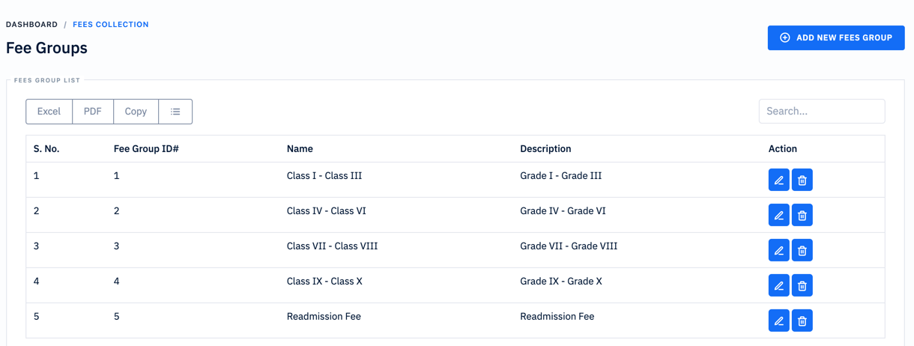Export the table to Excel

(49, 112)
